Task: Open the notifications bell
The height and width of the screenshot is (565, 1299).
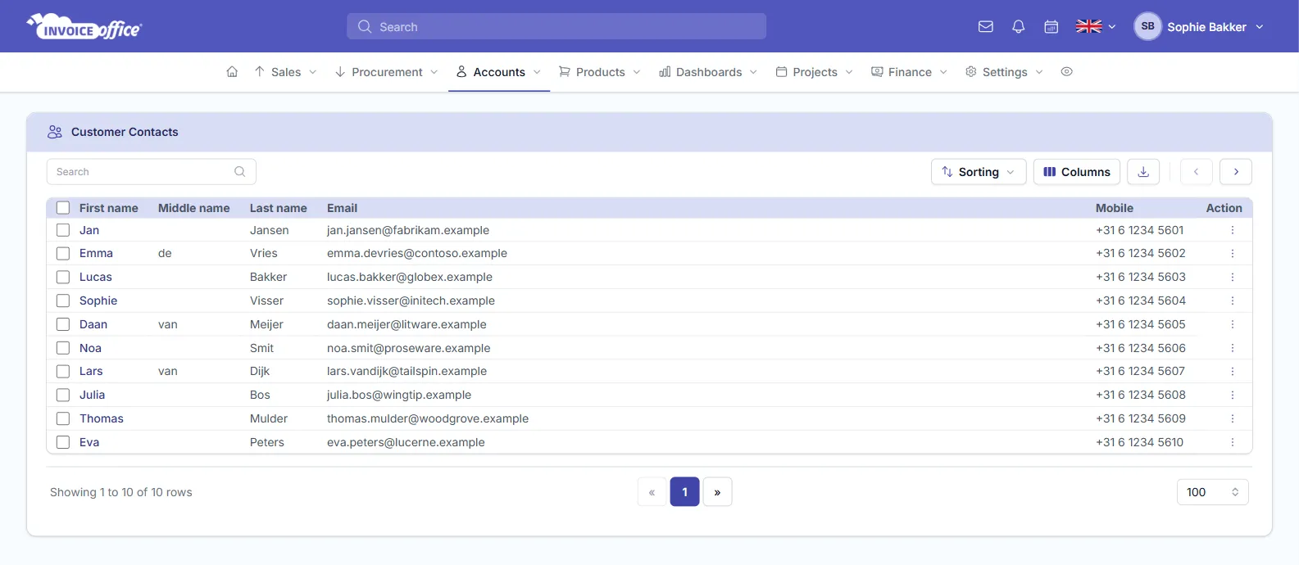Action: point(1019,26)
